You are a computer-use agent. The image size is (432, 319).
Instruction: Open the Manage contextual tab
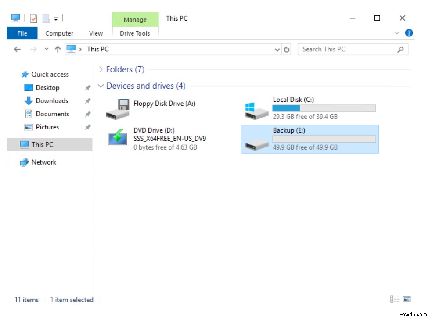(x=135, y=20)
